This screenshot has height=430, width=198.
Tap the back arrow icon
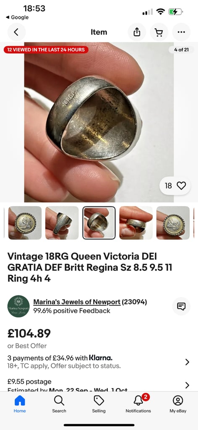click(x=16, y=32)
